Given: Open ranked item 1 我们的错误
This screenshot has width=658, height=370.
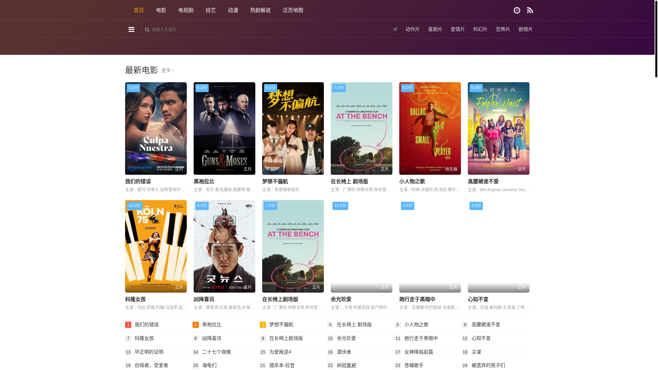Looking at the screenshot, I should pyautogui.click(x=147, y=325).
